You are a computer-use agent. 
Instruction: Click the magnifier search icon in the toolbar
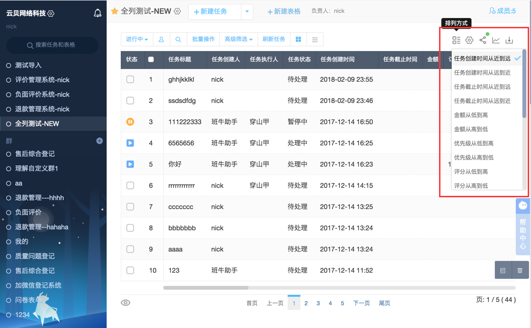click(178, 39)
